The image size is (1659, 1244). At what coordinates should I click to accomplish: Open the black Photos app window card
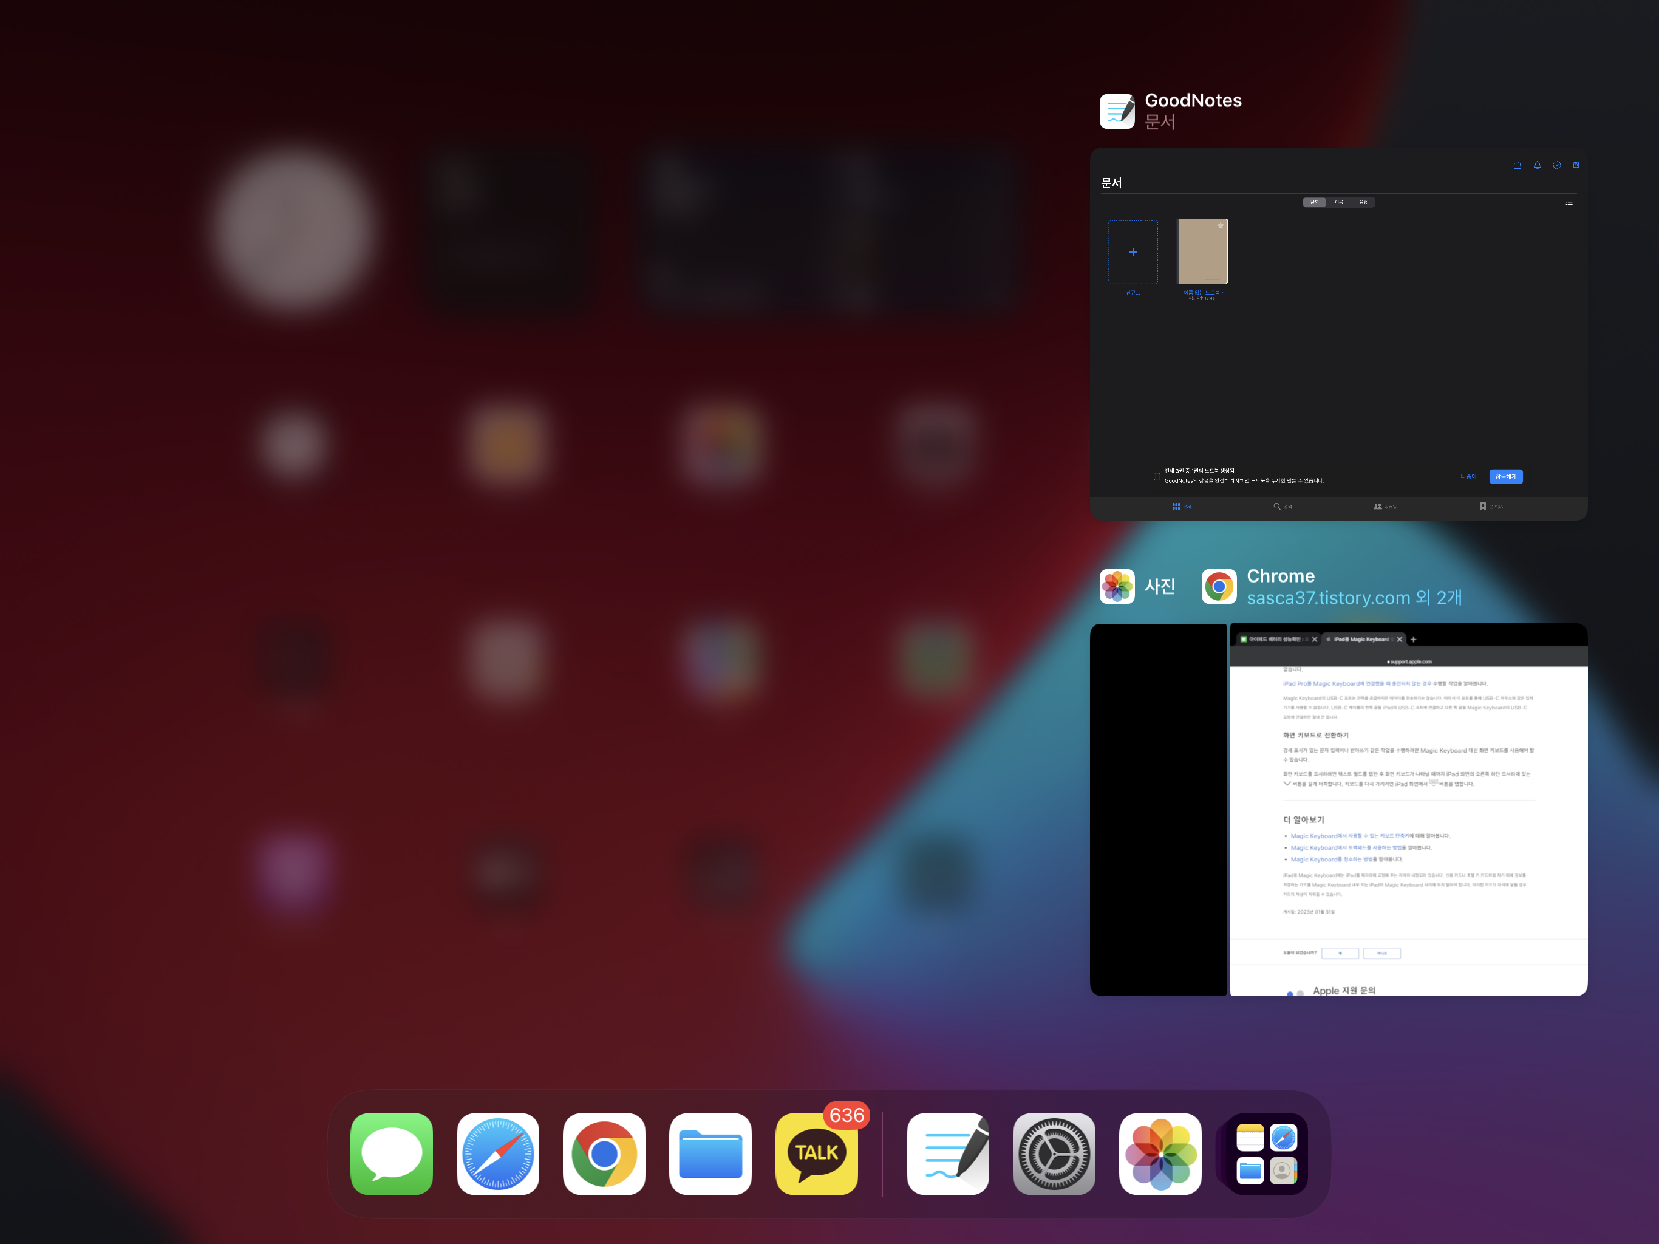coord(1157,809)
